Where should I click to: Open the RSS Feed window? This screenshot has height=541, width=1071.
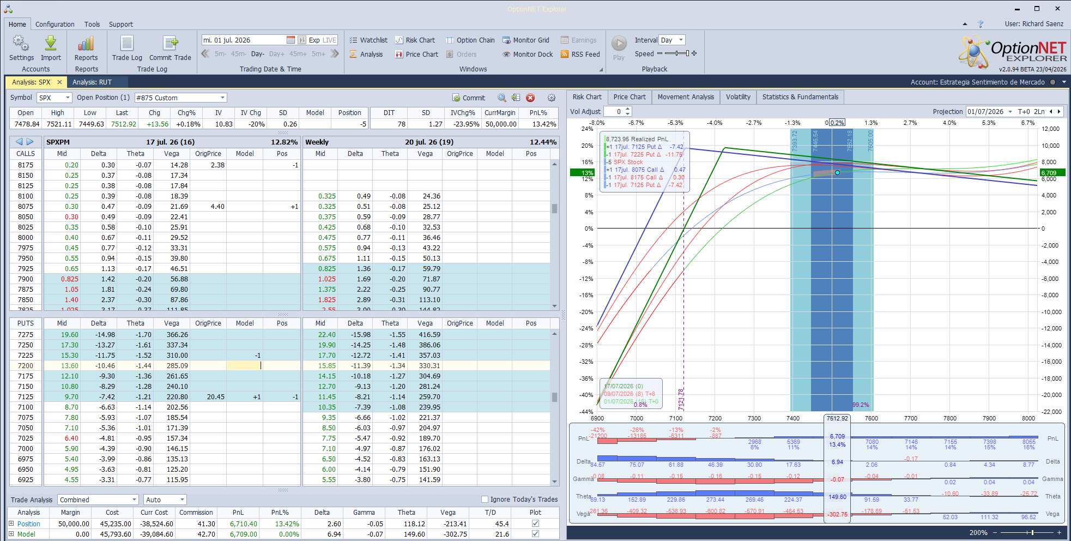(580, 54)
